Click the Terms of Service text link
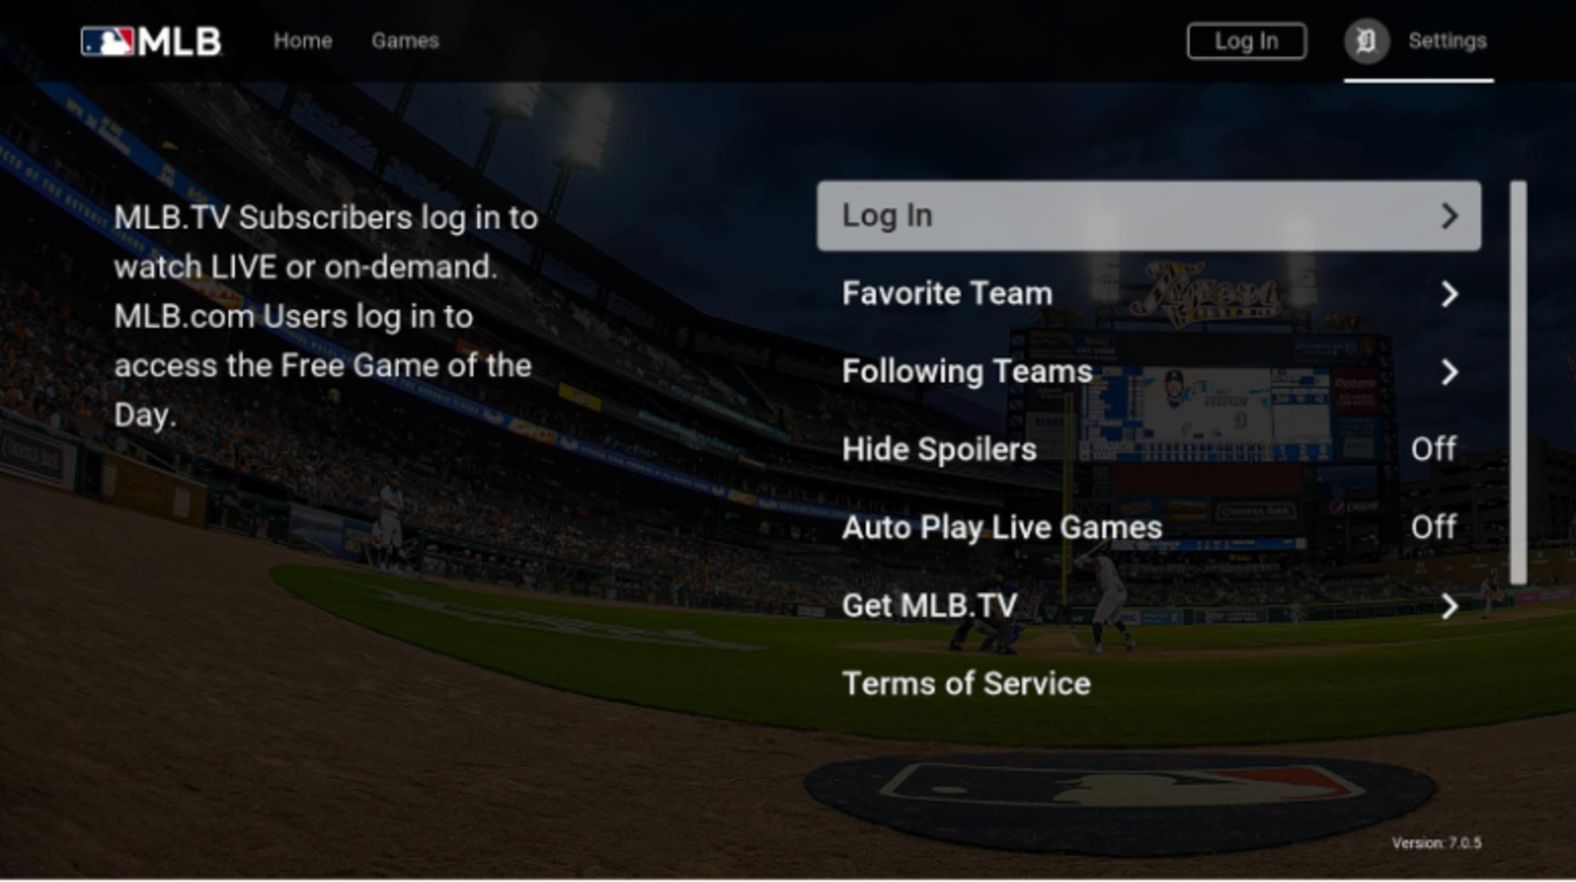Viewport: 1576px width, 882px height. (x=966, y=684)
